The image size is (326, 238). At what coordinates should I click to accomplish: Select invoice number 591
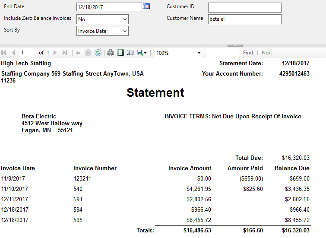[x=78, y=199]
